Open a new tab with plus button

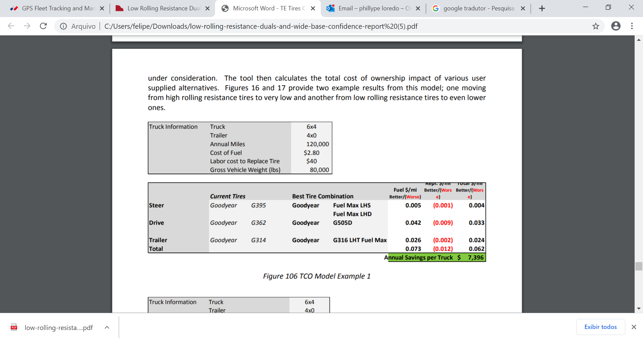542,8
